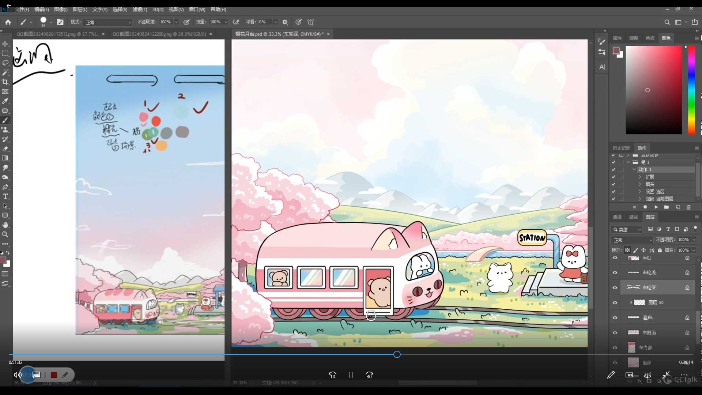Hide the 车侧面 layer

point(615,333)
